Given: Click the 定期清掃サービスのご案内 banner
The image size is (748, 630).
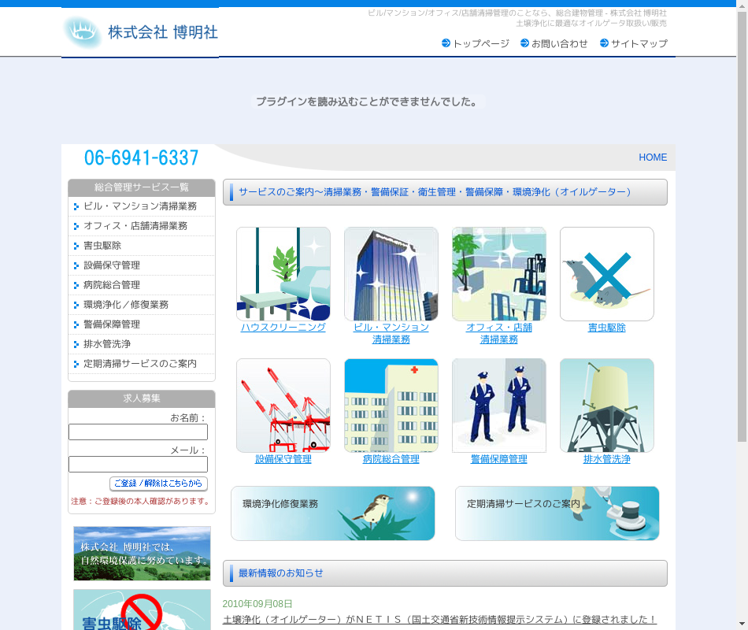Looking at the screenshot, I should [x=557, y=513].
